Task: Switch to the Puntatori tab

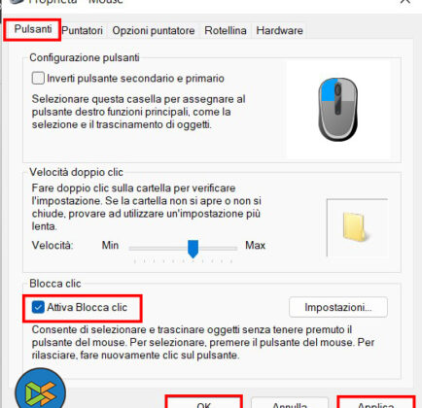Action: click(x=82, y=30)
